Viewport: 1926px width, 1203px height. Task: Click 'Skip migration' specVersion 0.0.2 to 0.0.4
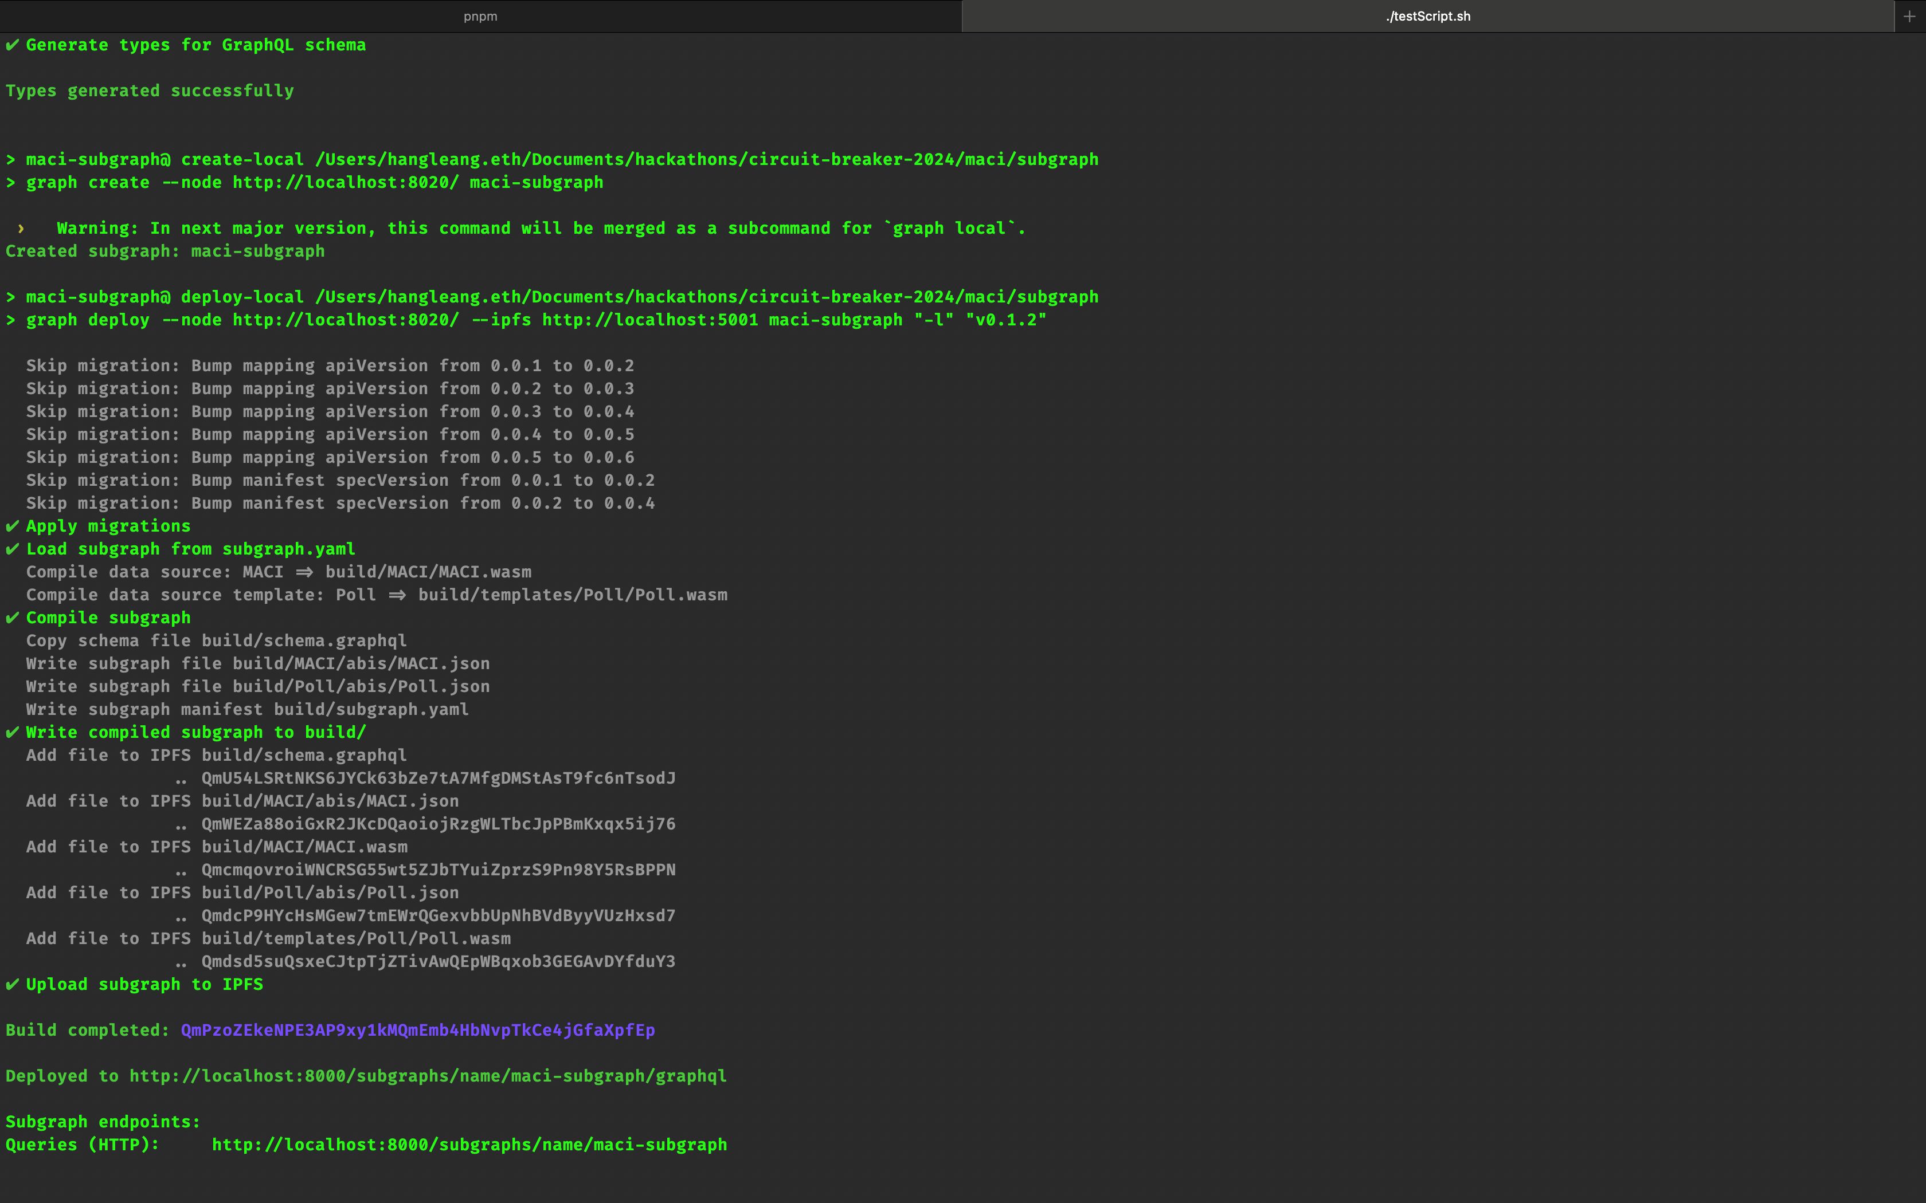point(340,504)
